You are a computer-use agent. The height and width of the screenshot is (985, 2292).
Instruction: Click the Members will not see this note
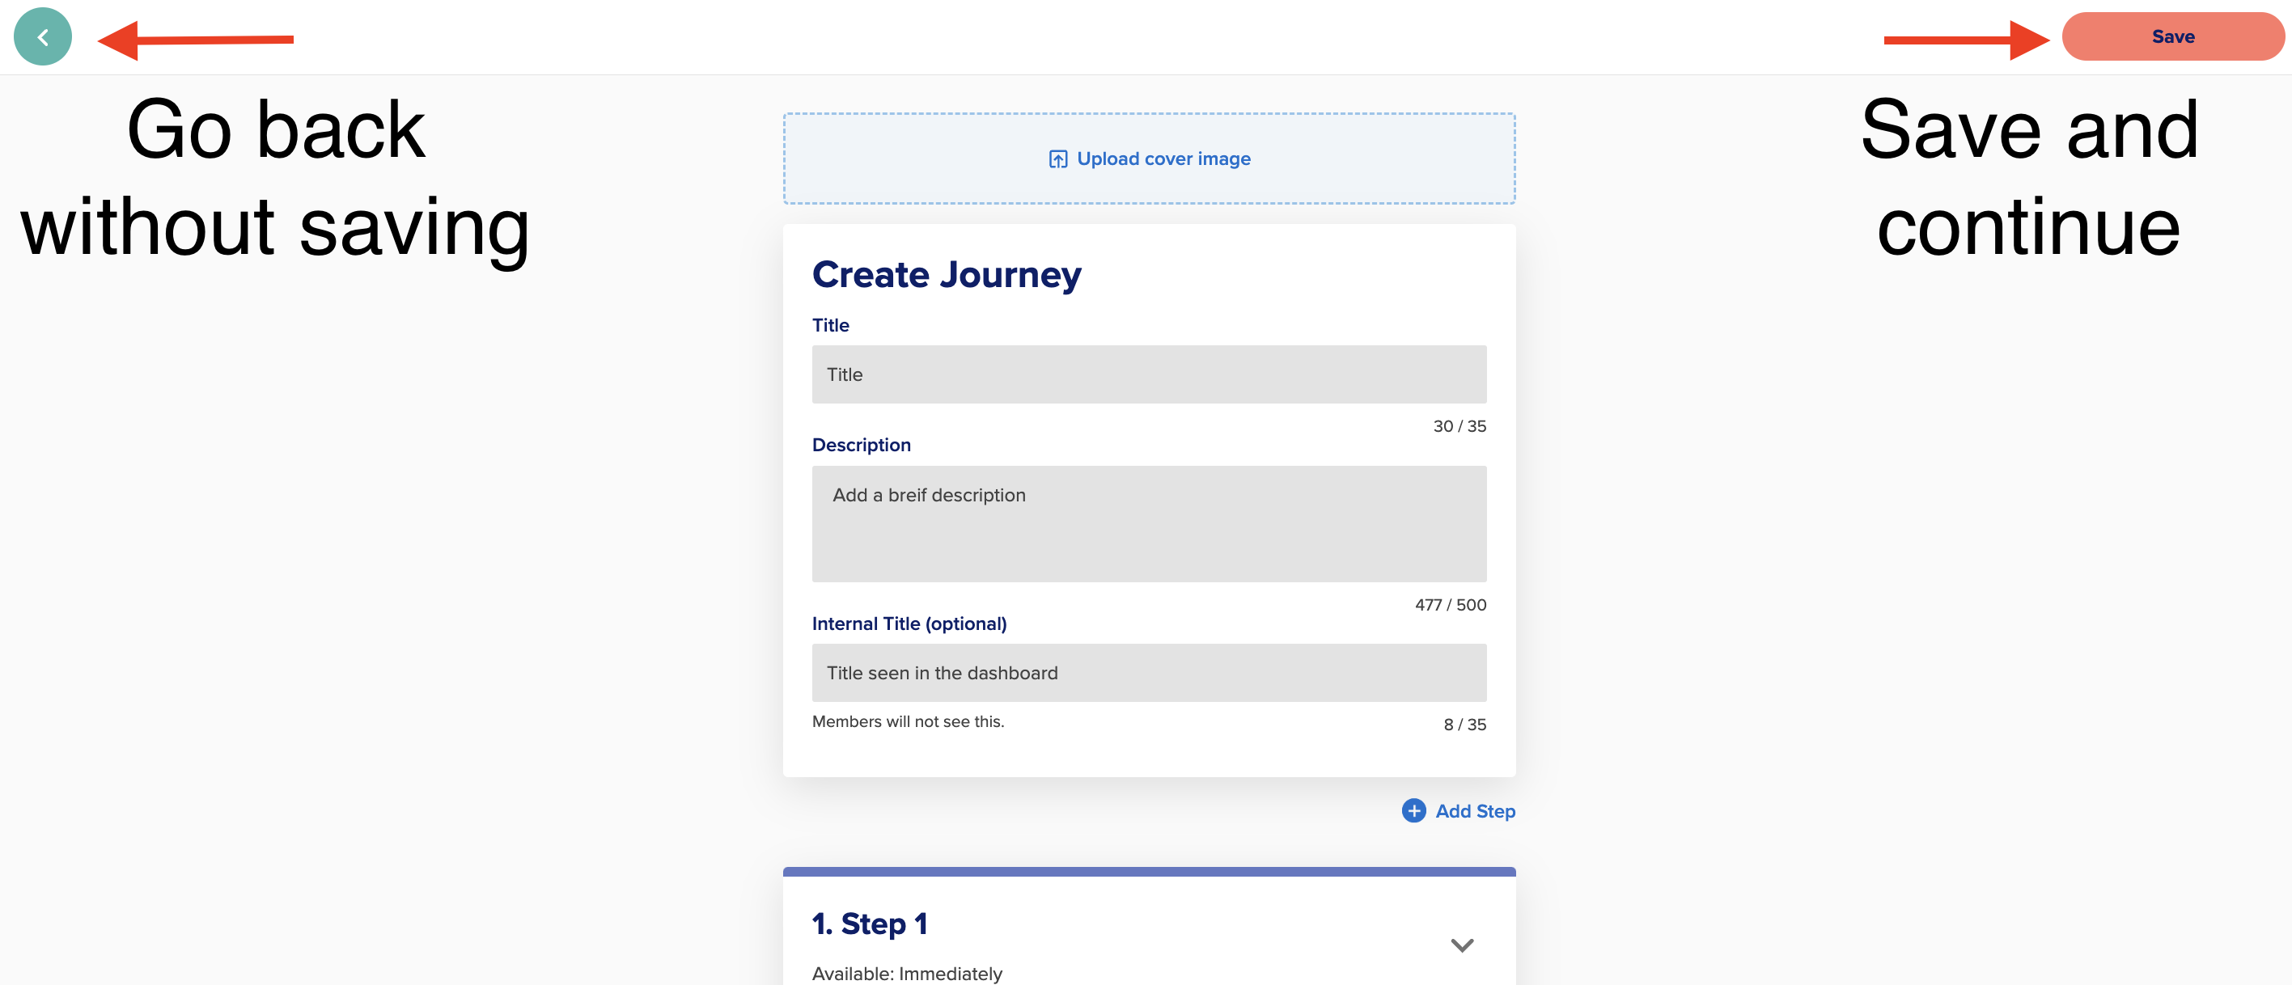click(908, 721)
